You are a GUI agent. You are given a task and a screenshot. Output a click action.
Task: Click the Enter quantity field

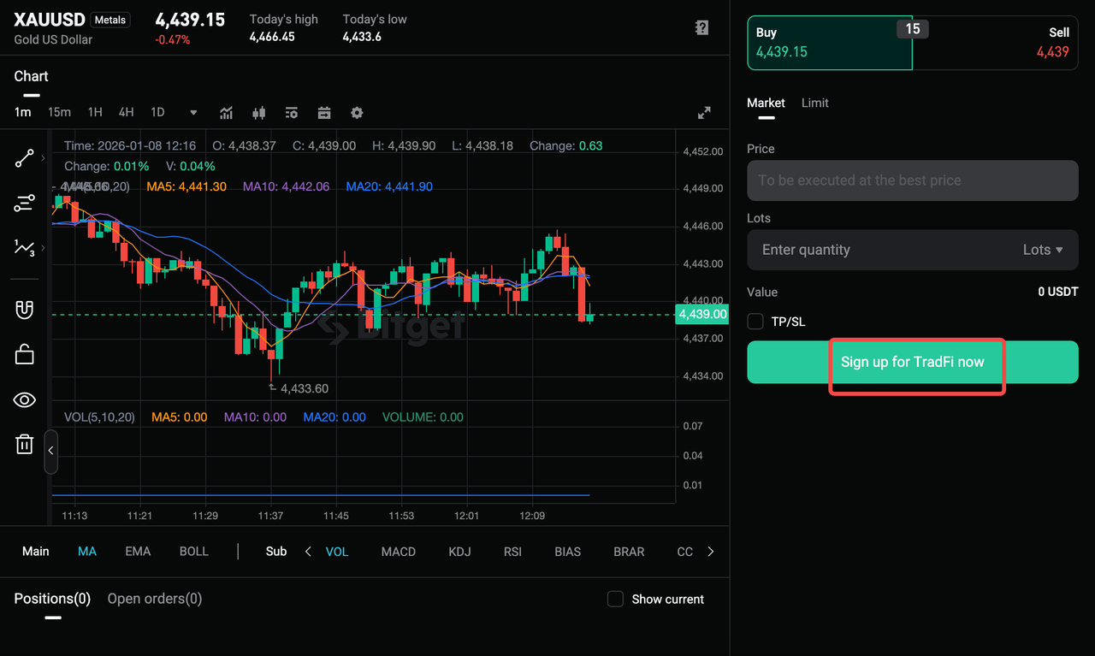tap(855, 250)
